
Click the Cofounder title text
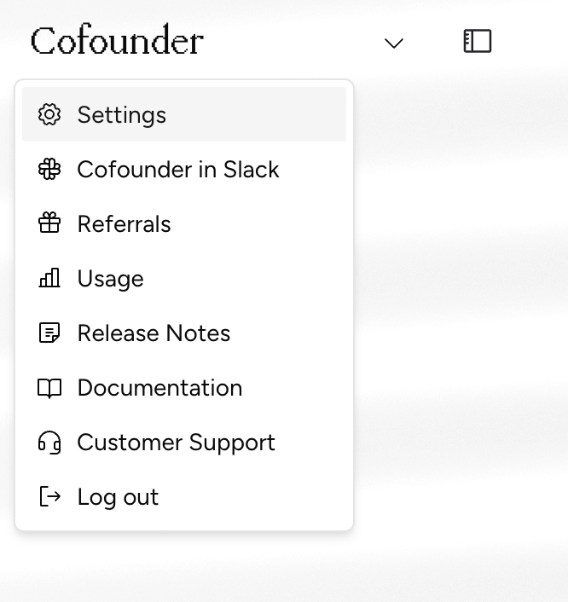click(x=118, y=41)
